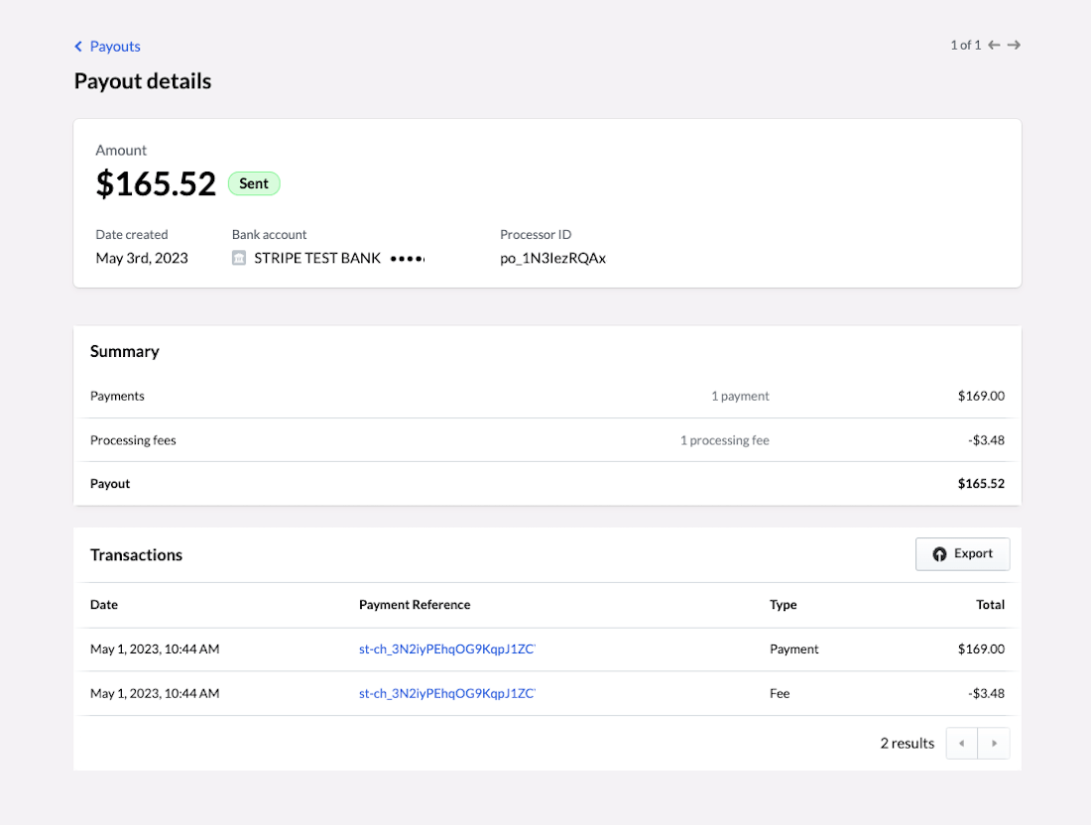Open the Payment transaction reference link

tap(446, 648)
